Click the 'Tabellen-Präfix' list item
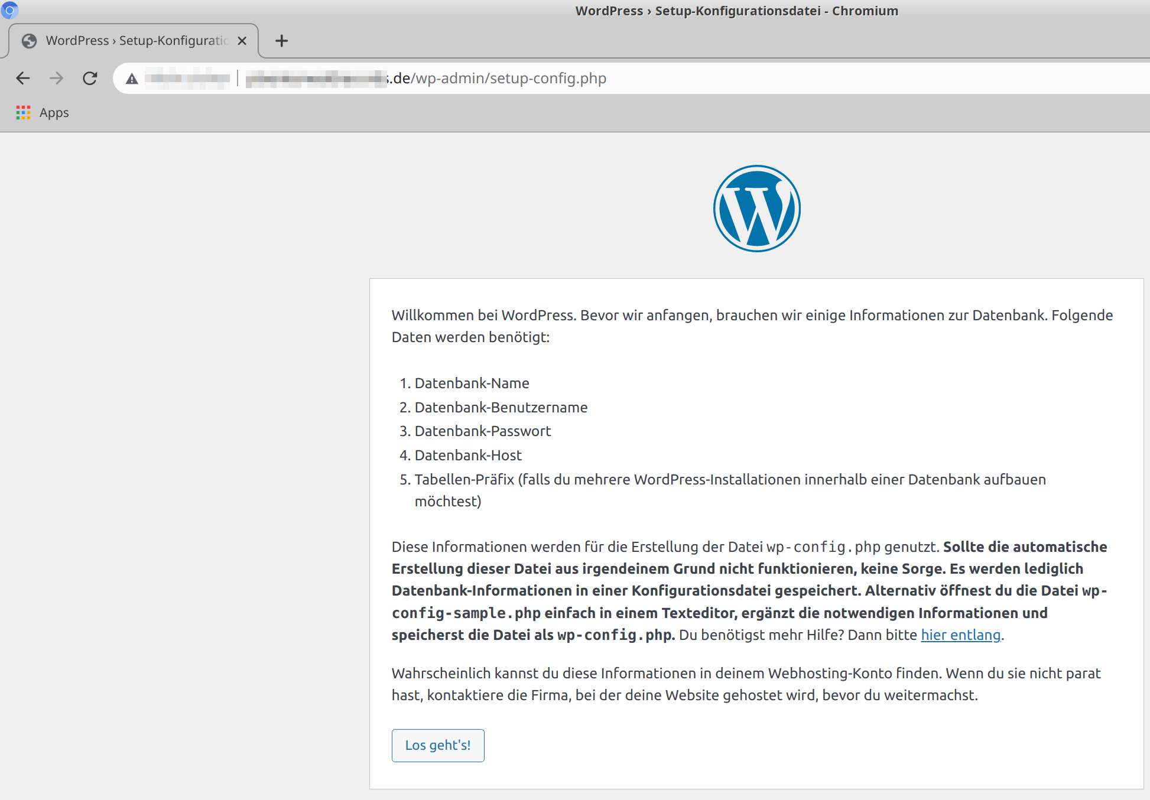Viewport: 1150px width, 800px height. click(730, 490)
